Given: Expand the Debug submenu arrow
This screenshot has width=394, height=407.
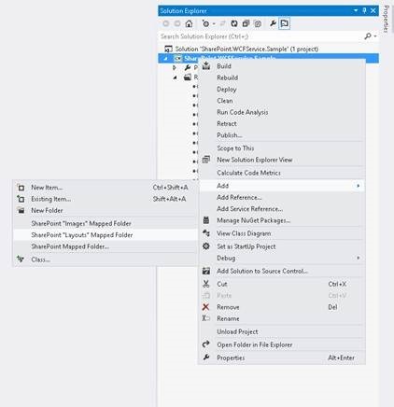Looking at the screenshot, I should pyautogui.click(x=359, y=258).
